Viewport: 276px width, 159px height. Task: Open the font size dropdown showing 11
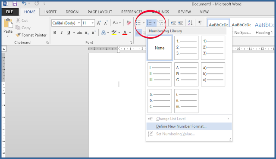pyautogui.click(x=92, y=23)
